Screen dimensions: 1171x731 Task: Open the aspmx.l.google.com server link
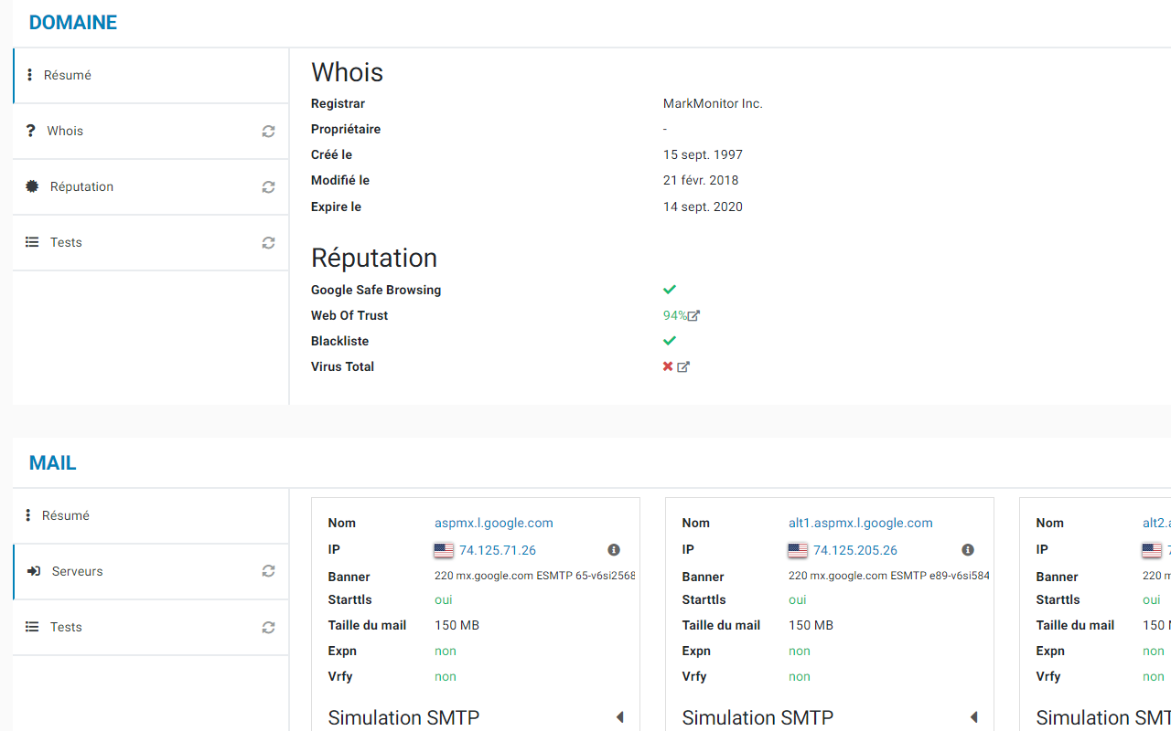click(493, 524)
